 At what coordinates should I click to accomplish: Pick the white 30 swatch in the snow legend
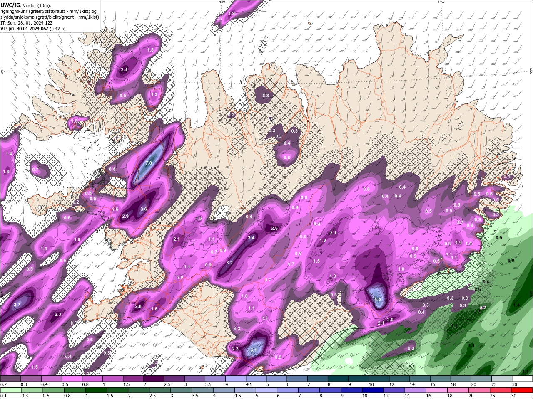coord(522,379)
